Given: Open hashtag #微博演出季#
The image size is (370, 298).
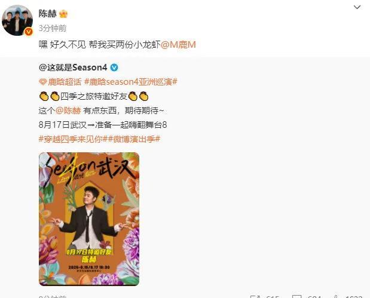Looking at the screenshot, I should 134,139.
